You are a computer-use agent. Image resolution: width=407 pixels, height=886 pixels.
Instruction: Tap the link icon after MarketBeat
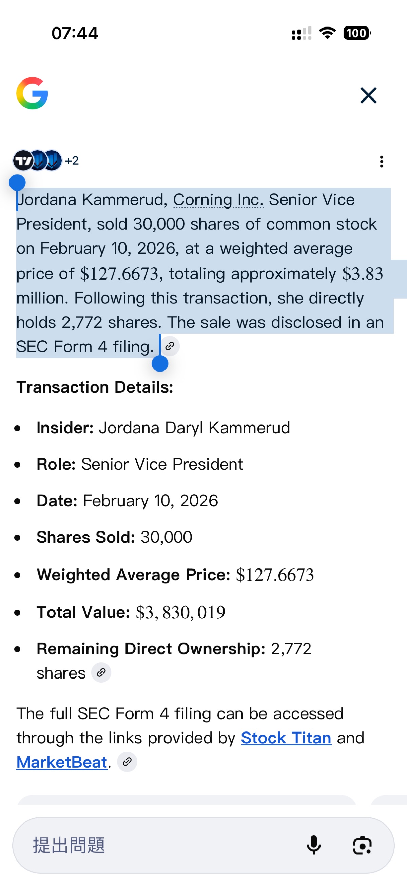(x=127, y=762)
